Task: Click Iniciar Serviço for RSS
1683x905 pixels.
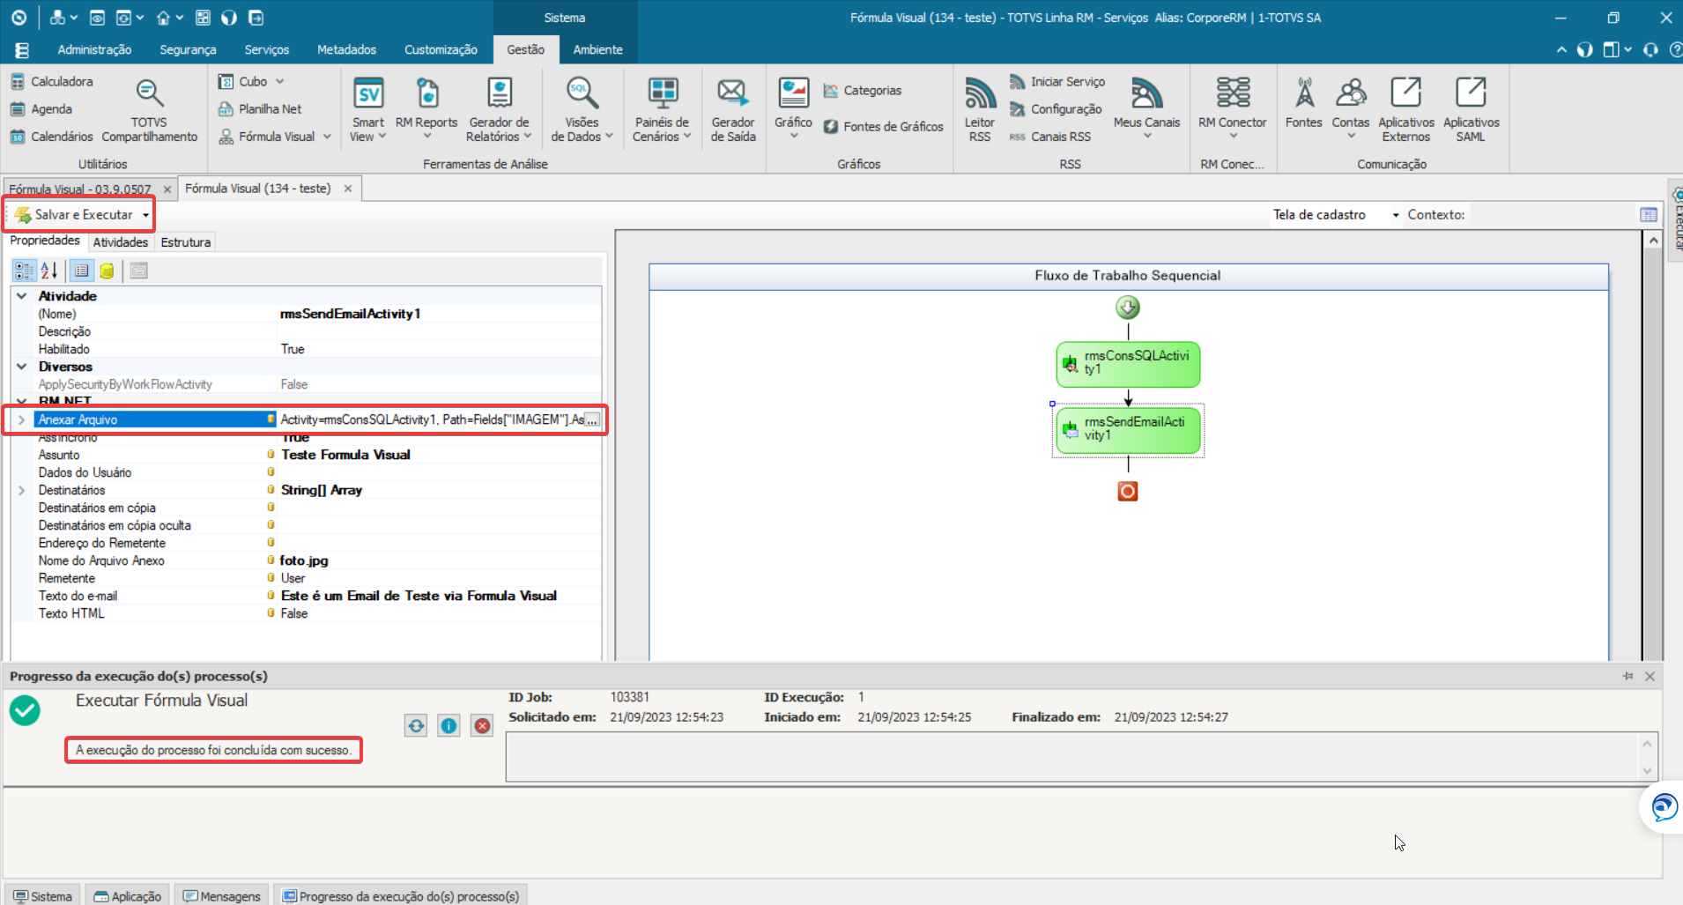Action: point(1057,81)
